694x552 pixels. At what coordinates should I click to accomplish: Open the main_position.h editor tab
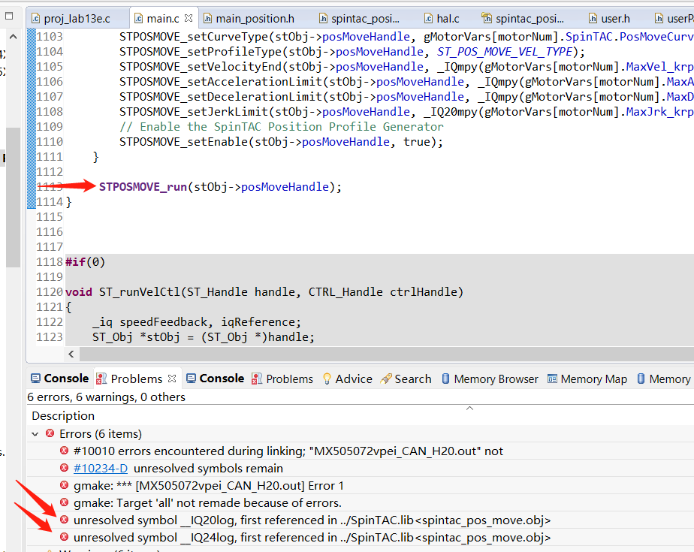coord(249,19)
